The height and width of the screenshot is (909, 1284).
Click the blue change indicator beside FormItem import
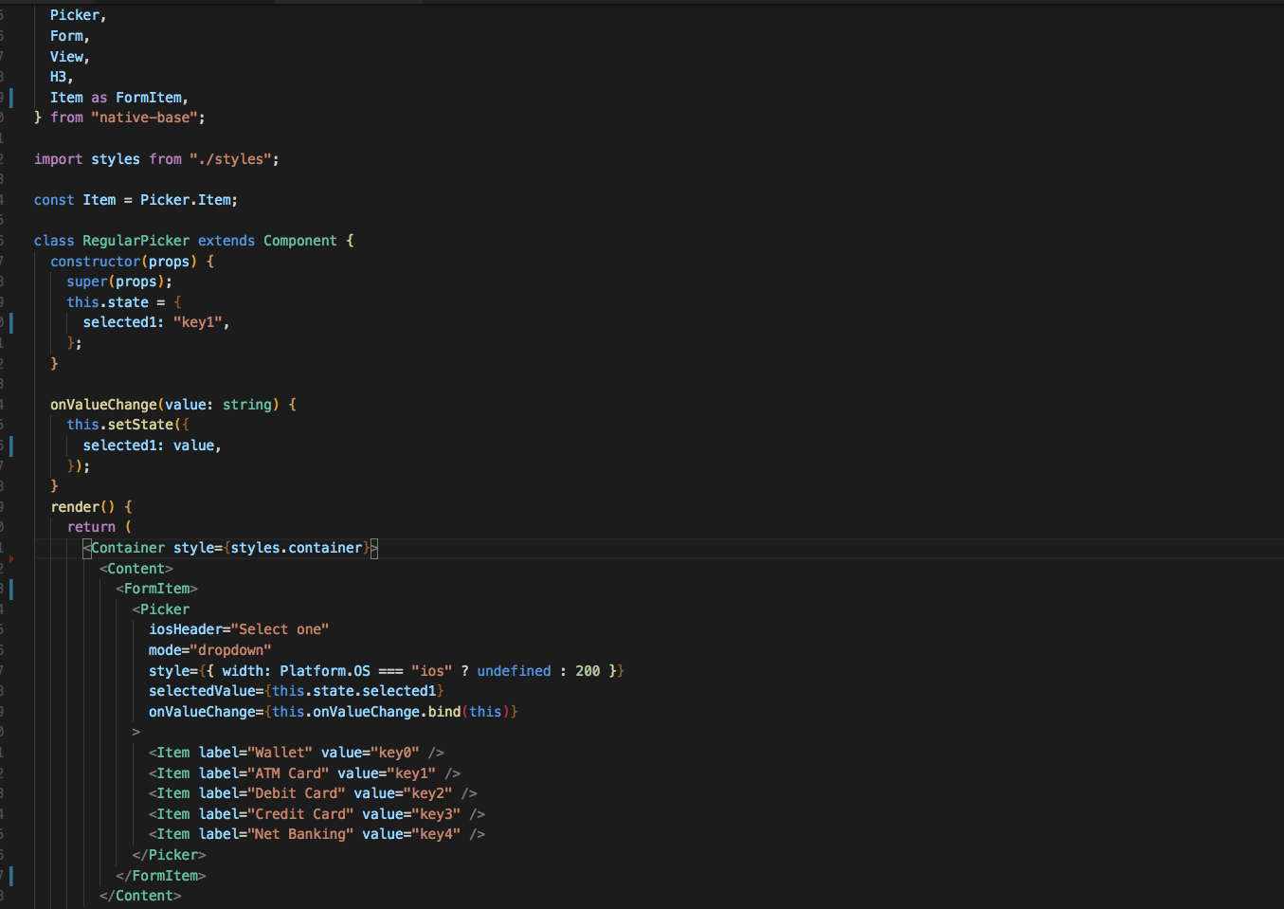pos(10,97)
